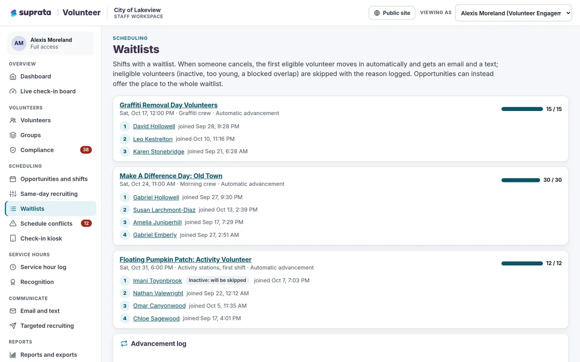Click the Suprata logo icon
This screenshot has width=580, height=362.
14,13
